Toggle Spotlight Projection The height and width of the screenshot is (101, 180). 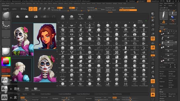pos(128,10)
